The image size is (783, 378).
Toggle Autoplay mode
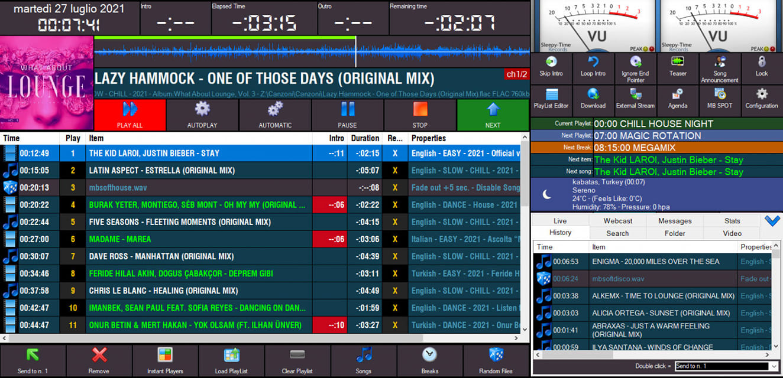point(202,115)
